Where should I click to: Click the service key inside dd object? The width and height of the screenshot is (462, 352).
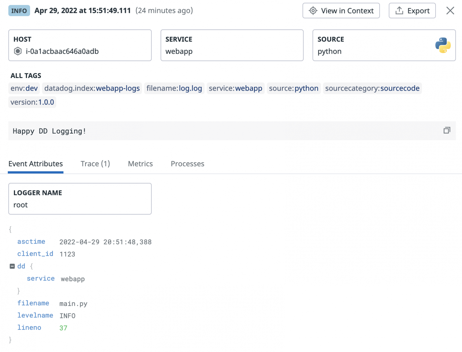[x=41, y=278]
